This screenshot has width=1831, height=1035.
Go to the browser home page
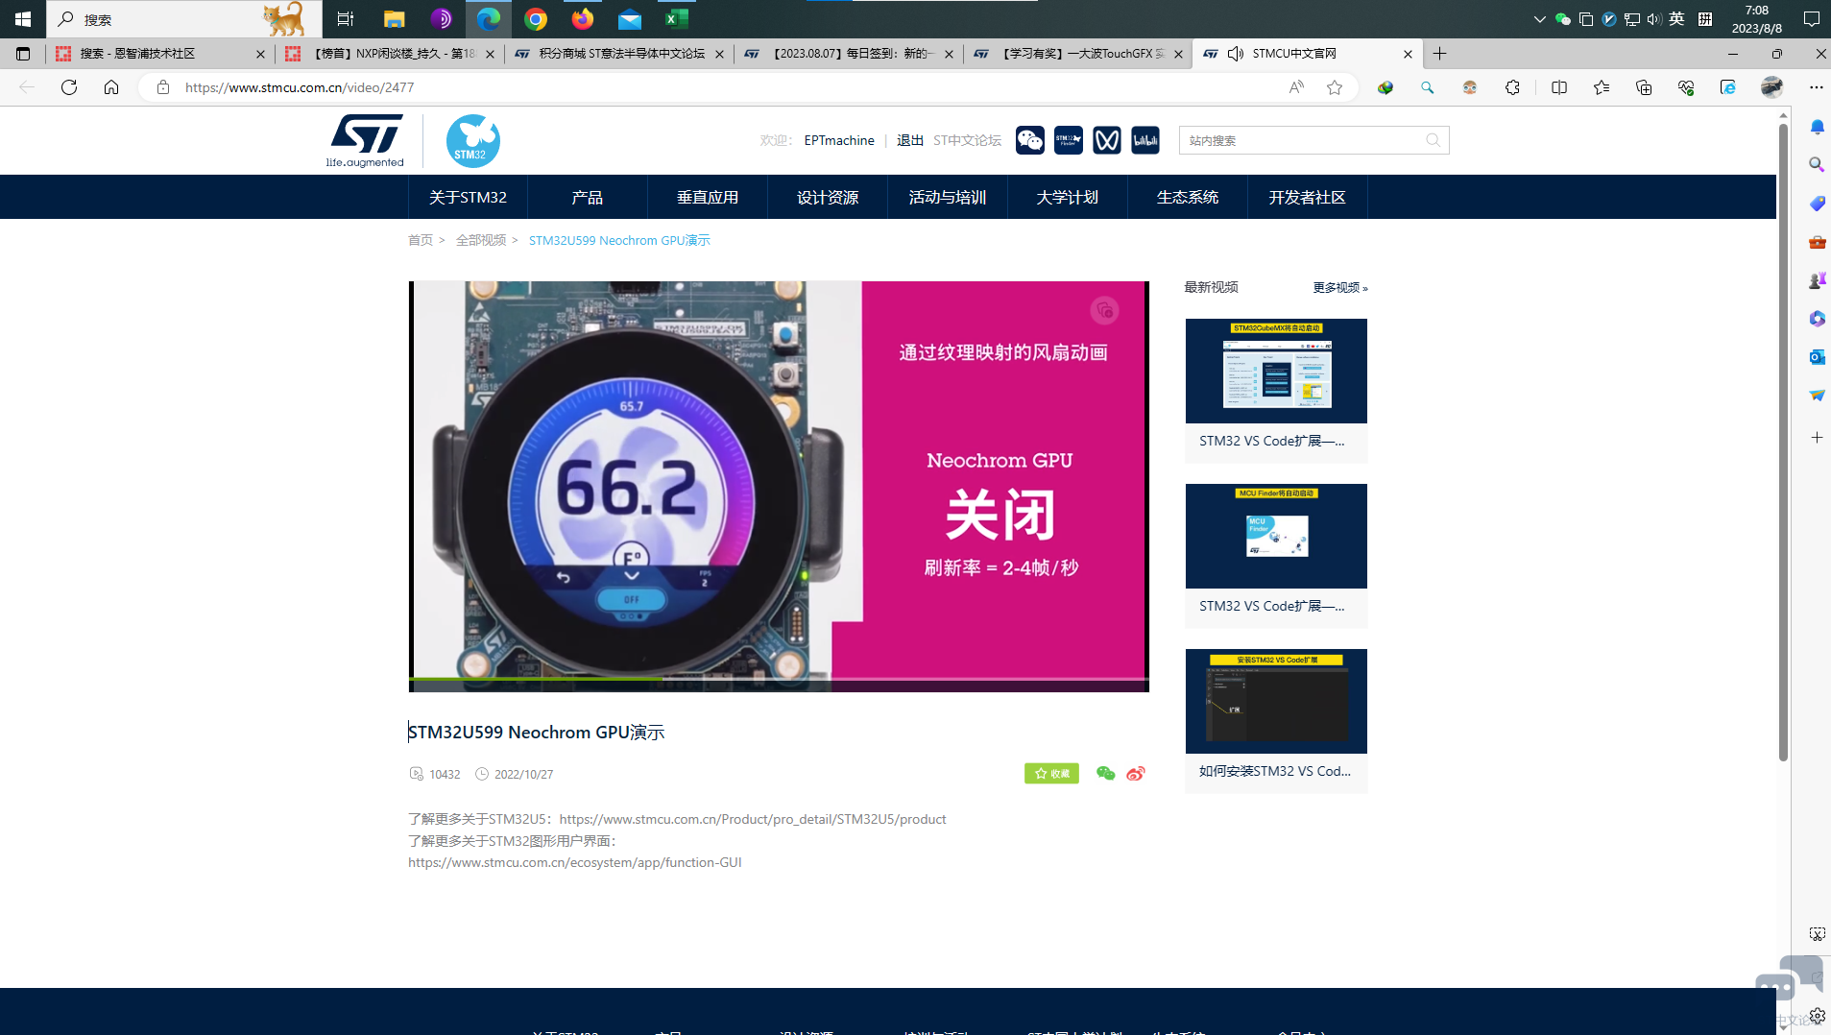(111, 87)
